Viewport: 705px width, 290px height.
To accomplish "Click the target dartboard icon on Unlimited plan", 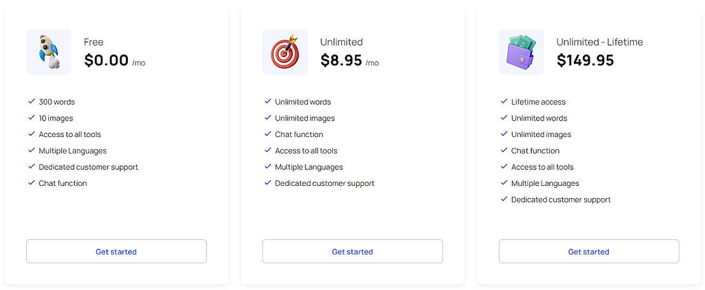I will tap(285, 52).
